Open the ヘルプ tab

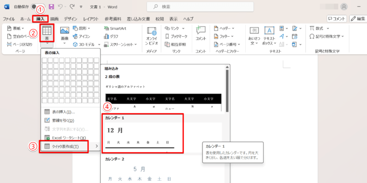click(188, 19)
